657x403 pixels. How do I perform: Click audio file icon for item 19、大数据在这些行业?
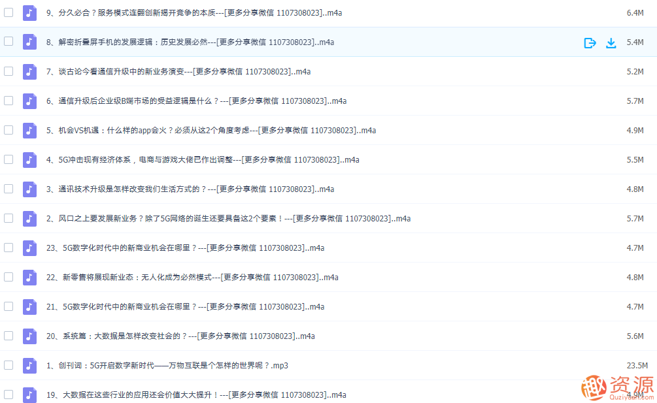pyautogui.click(x=29, y=395)
